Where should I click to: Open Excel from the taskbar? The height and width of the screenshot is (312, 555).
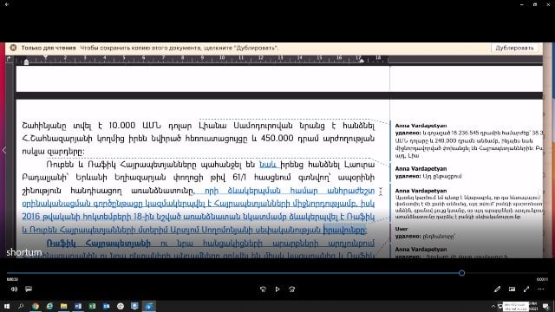tap(92, 306)
